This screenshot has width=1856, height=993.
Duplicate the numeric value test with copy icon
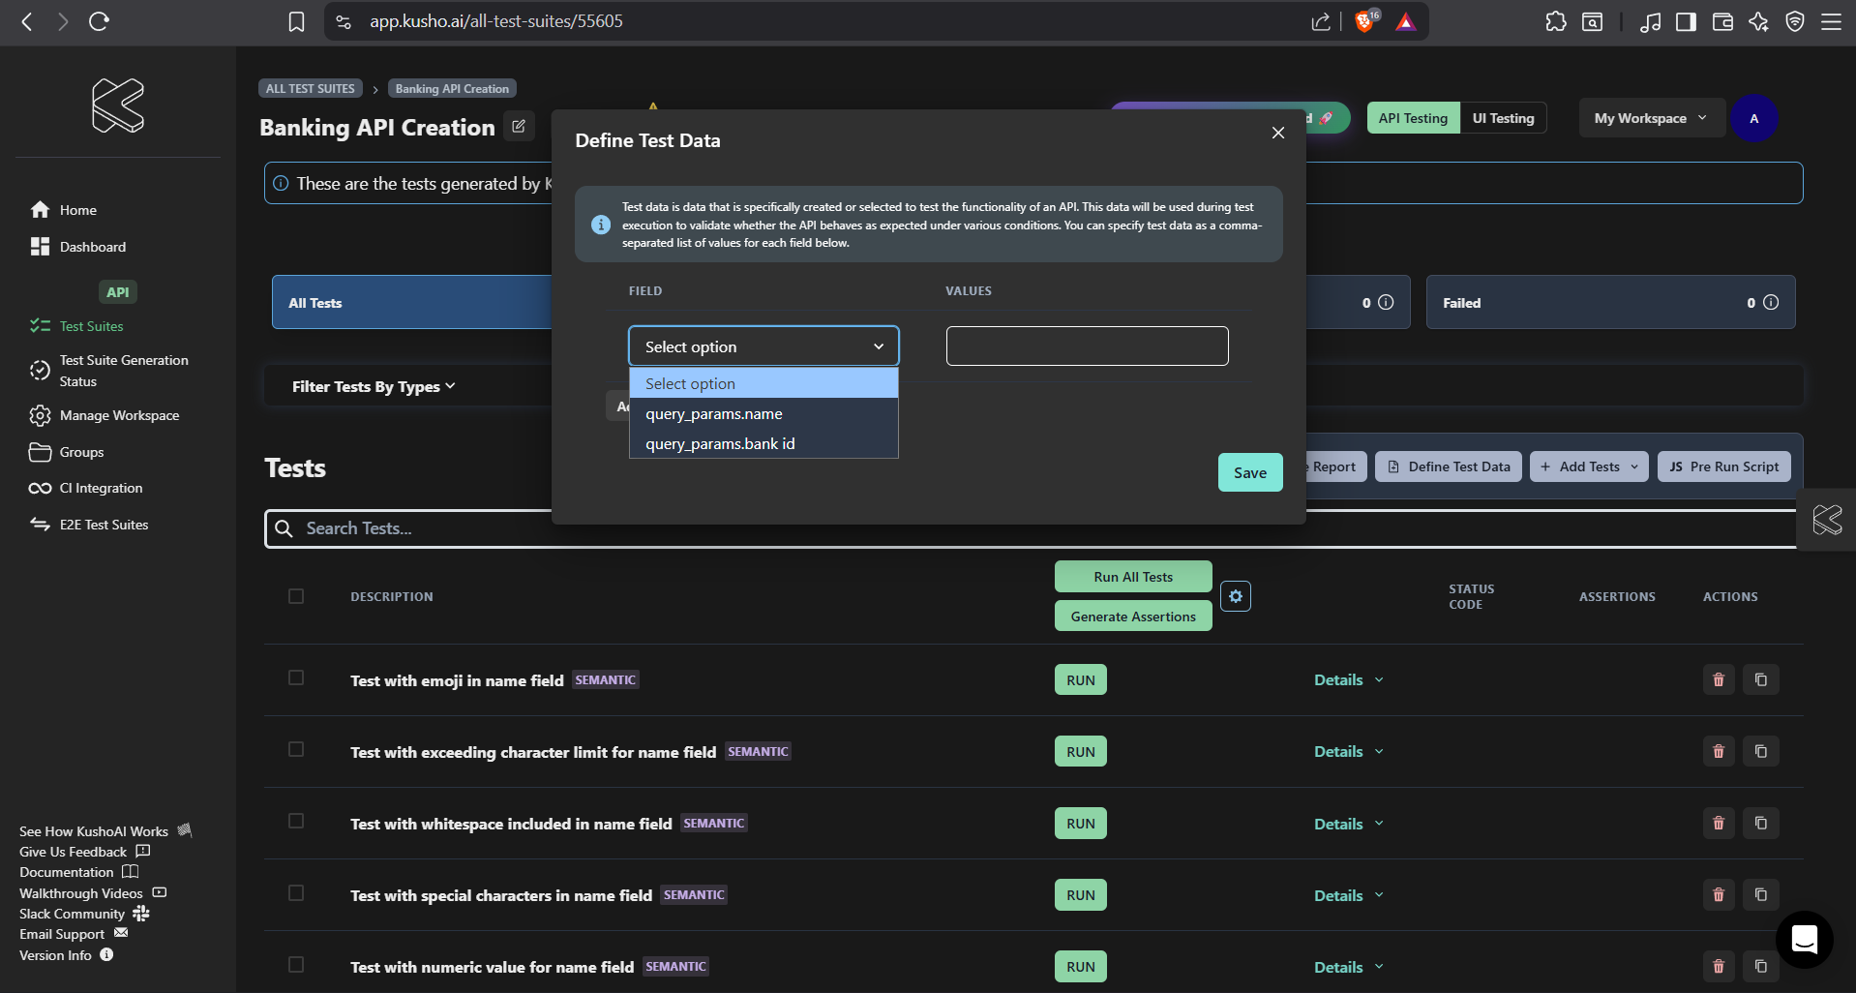[1761, 966]
